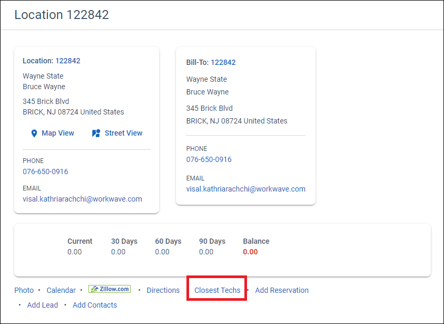
Task: Click the map pin icon next to Map View
Action: [34, 133]
